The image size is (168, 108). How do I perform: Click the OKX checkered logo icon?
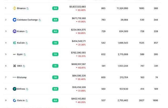click(x=15, y=66)
